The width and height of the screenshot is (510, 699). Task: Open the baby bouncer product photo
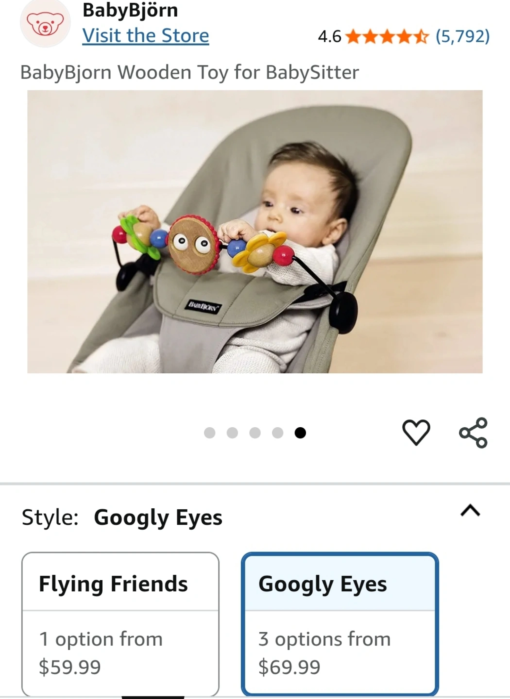tap(255, 232)
